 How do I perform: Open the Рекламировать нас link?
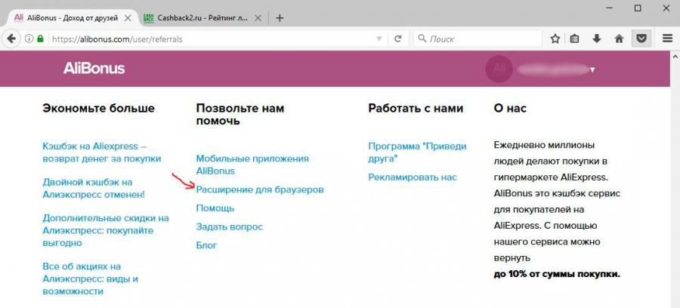[x=413, y=177]
